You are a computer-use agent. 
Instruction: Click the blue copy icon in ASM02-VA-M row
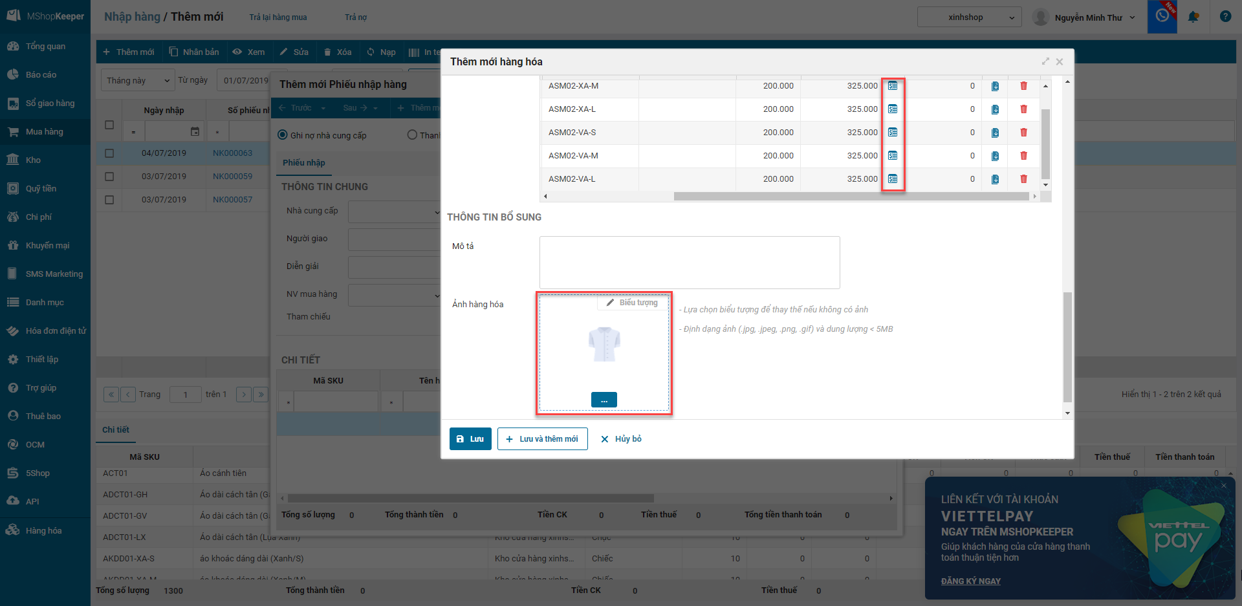995,156
